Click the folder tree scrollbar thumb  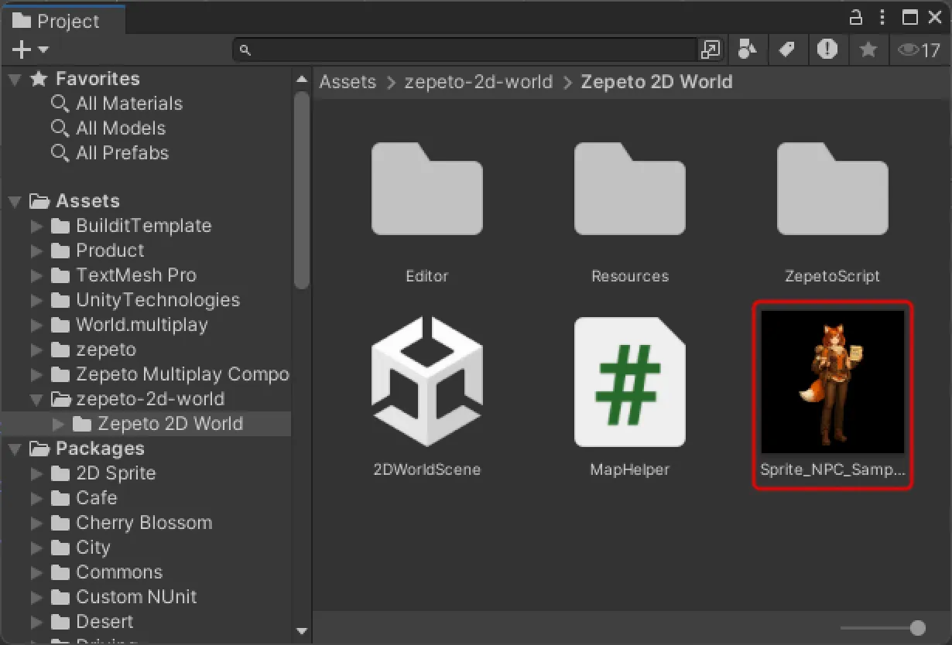302,190
